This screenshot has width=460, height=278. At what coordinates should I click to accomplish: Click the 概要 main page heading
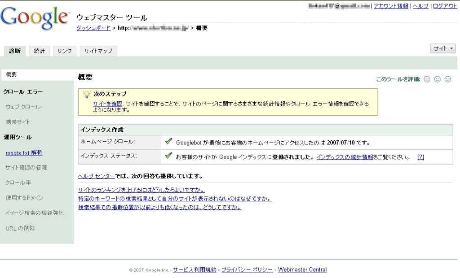85,77
